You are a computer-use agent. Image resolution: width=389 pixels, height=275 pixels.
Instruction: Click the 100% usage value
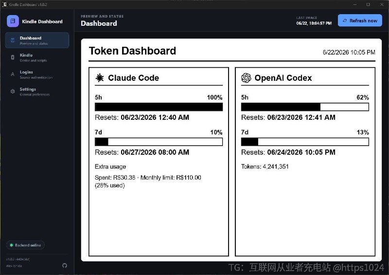(x=214, y=97)
